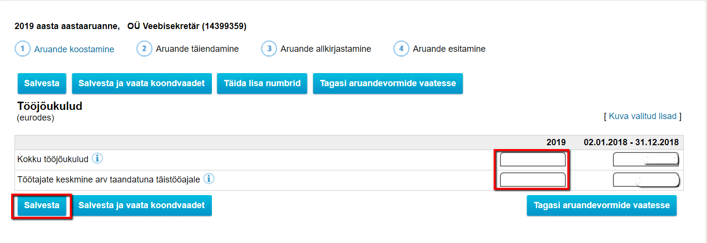This screenshot has width=707, height=243.
Task: Select step 3 circle icon
Action: [269, 49]
